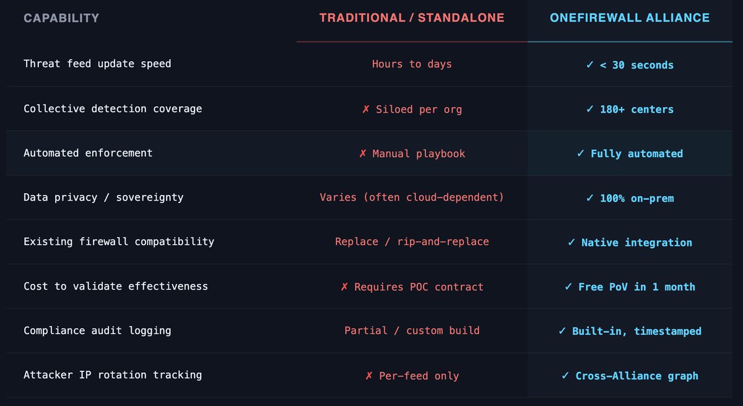743x406 pixels.
Task: Click the 'Partial / custom build' cell
Action: click(x=412, y=330)
